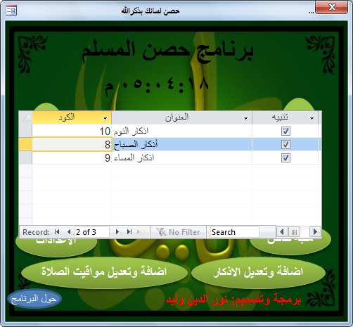The width and height of the screenshot is (353, 327).
Task: Uncheck alert for أذكار النوم row
Action: 285,131
